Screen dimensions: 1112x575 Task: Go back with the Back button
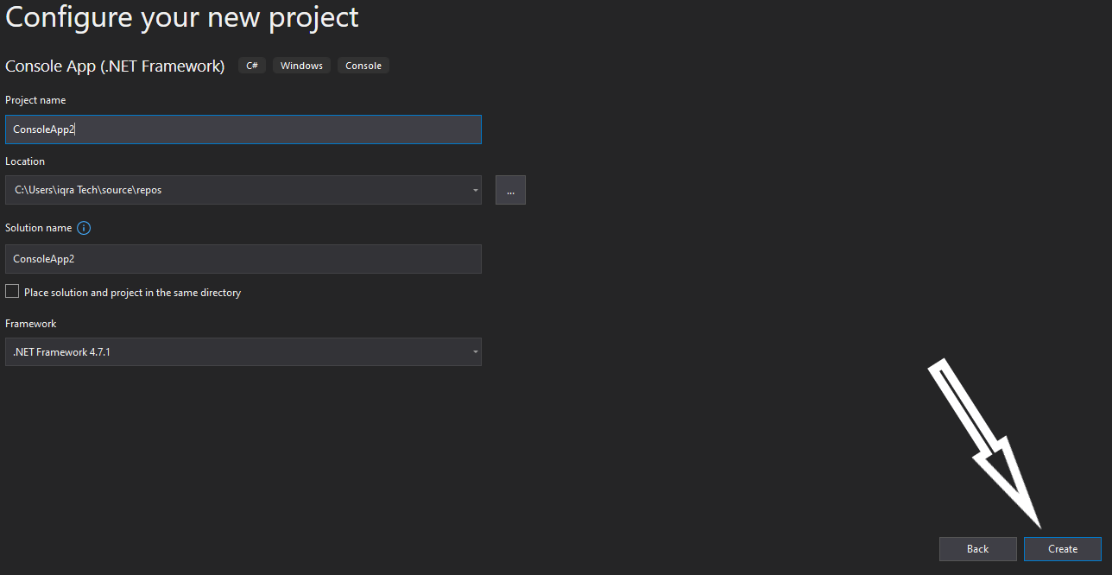click(977, 549)
